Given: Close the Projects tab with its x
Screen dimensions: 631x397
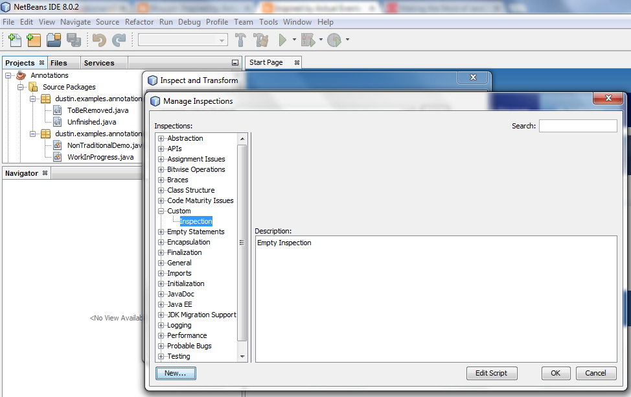Looking at the screenshot, I should pyautogui.click(x=41, y=63).
